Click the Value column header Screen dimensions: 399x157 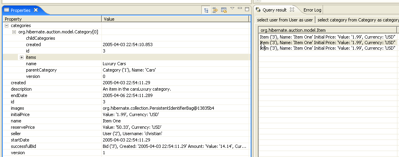(x=175, y=19)
